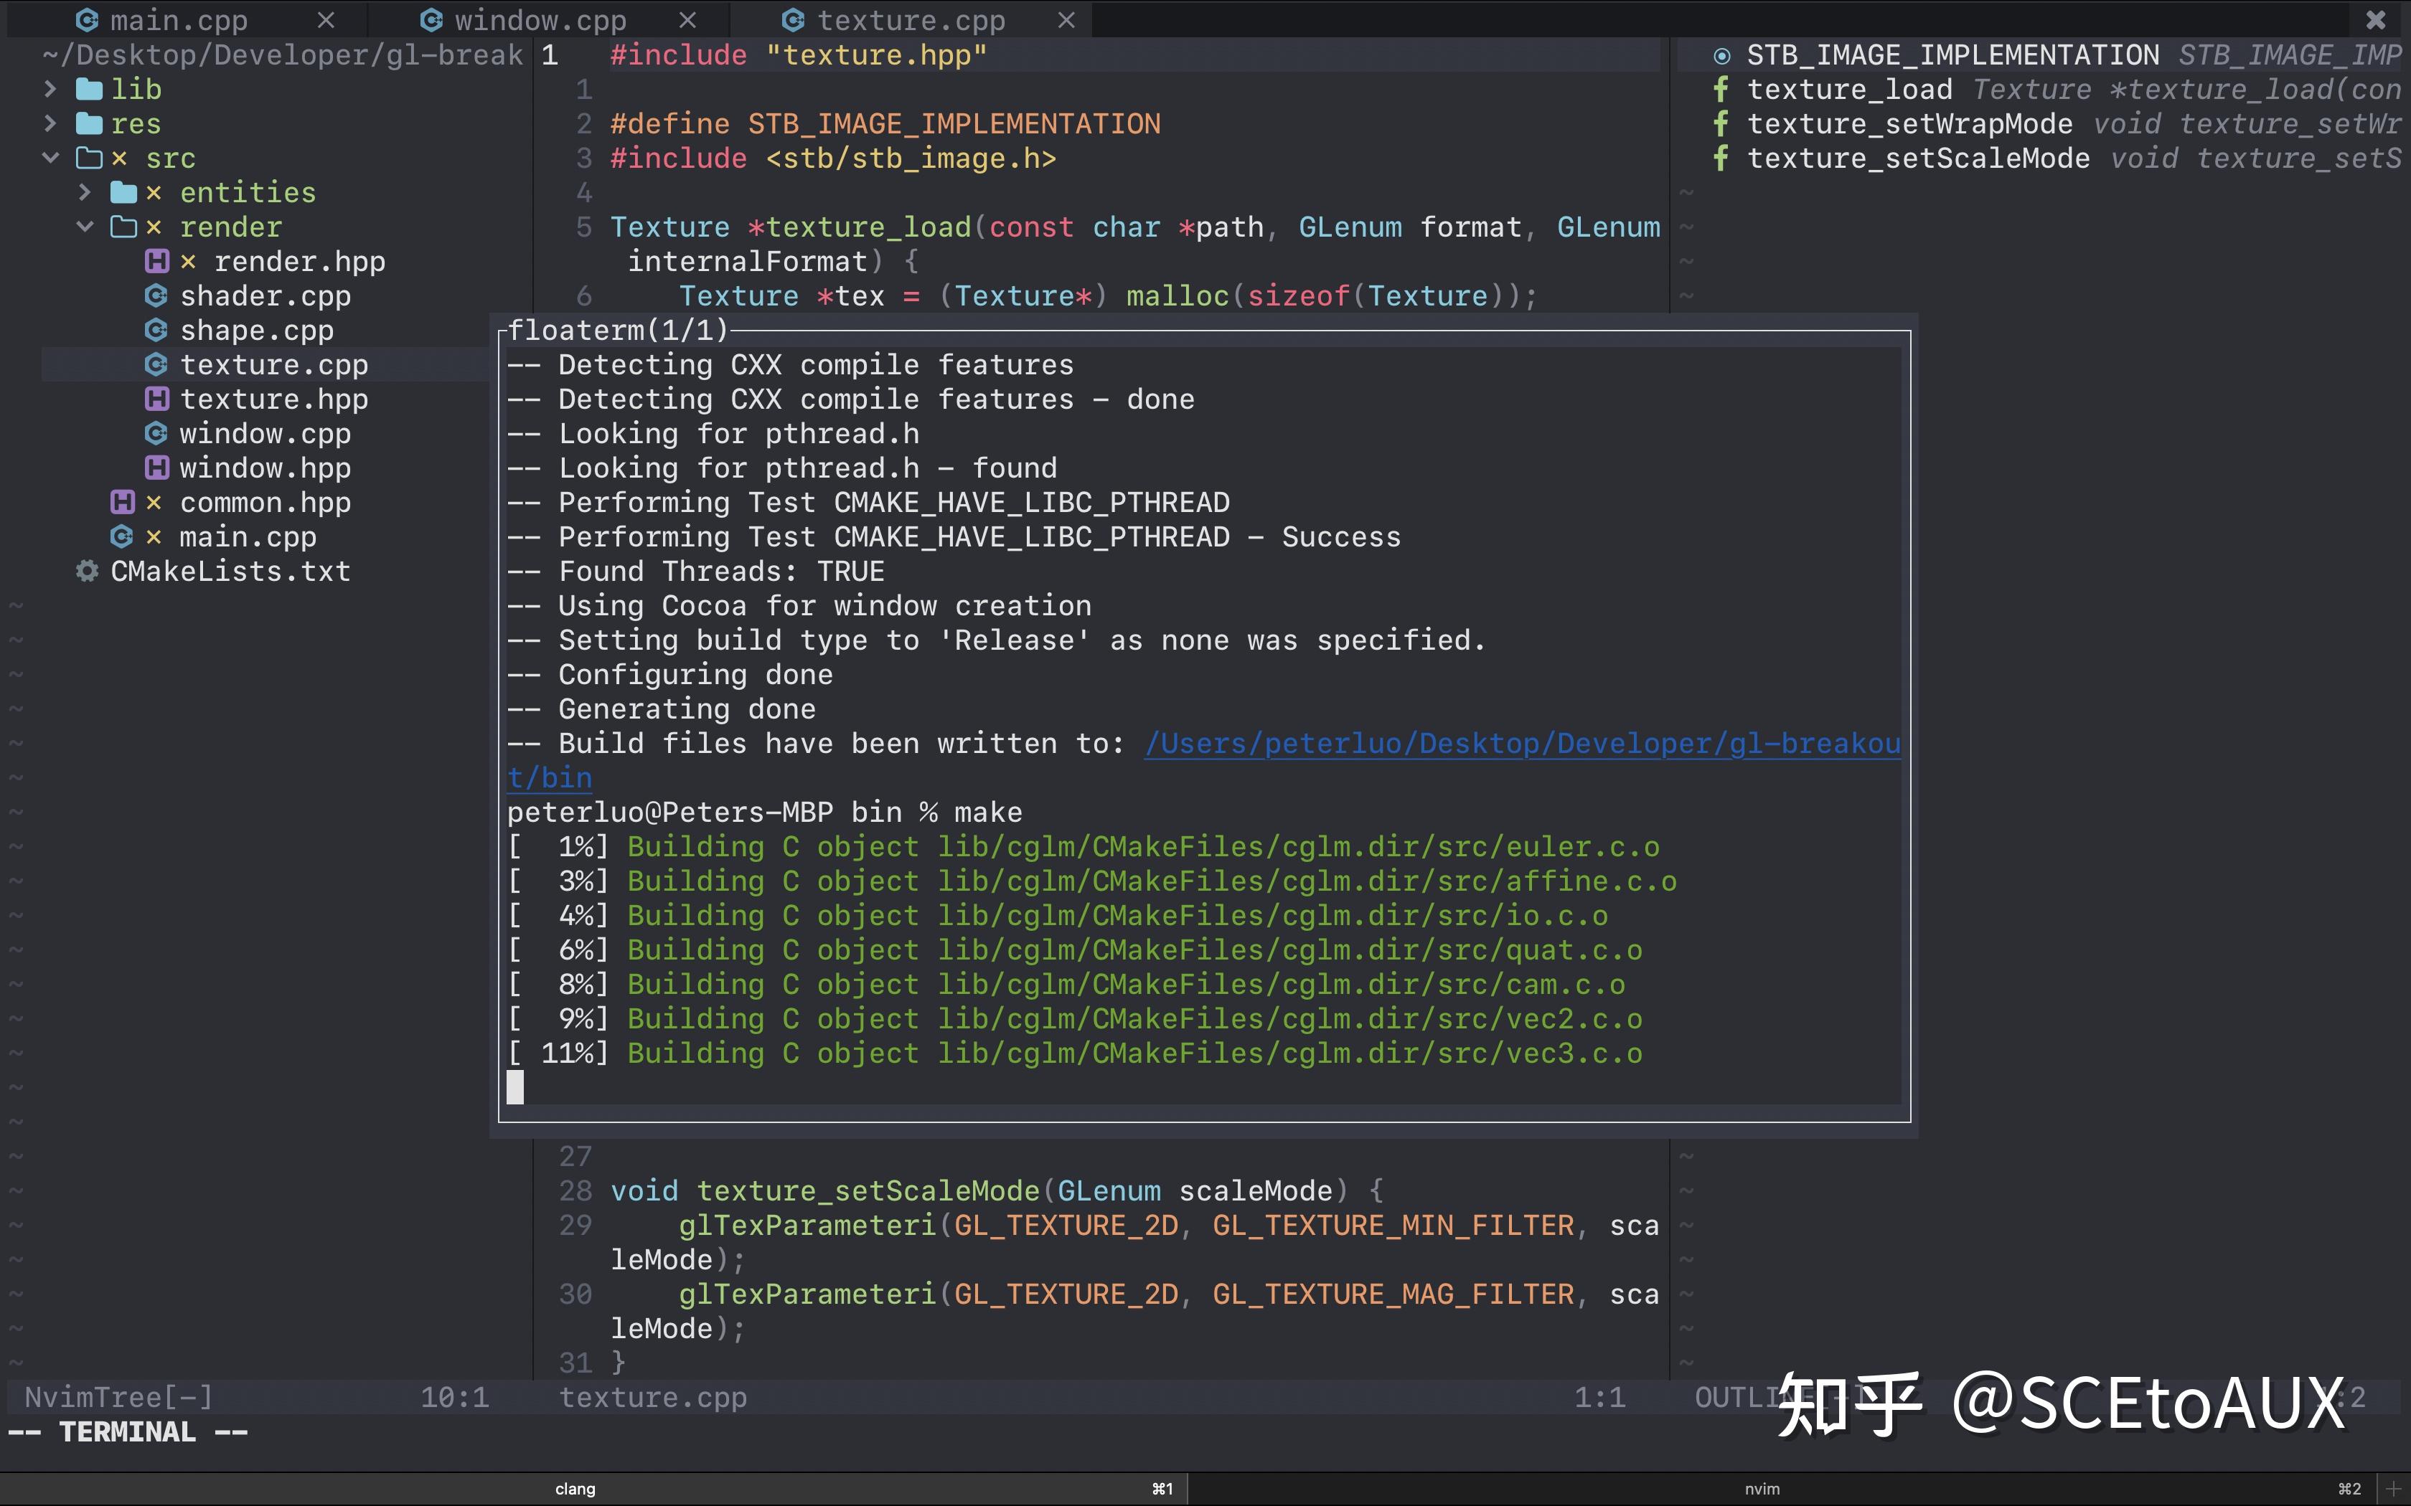The image size is (2411, 1506).
Task: Switch to the main.cpp tab
Action: click(x=177, y=19)
